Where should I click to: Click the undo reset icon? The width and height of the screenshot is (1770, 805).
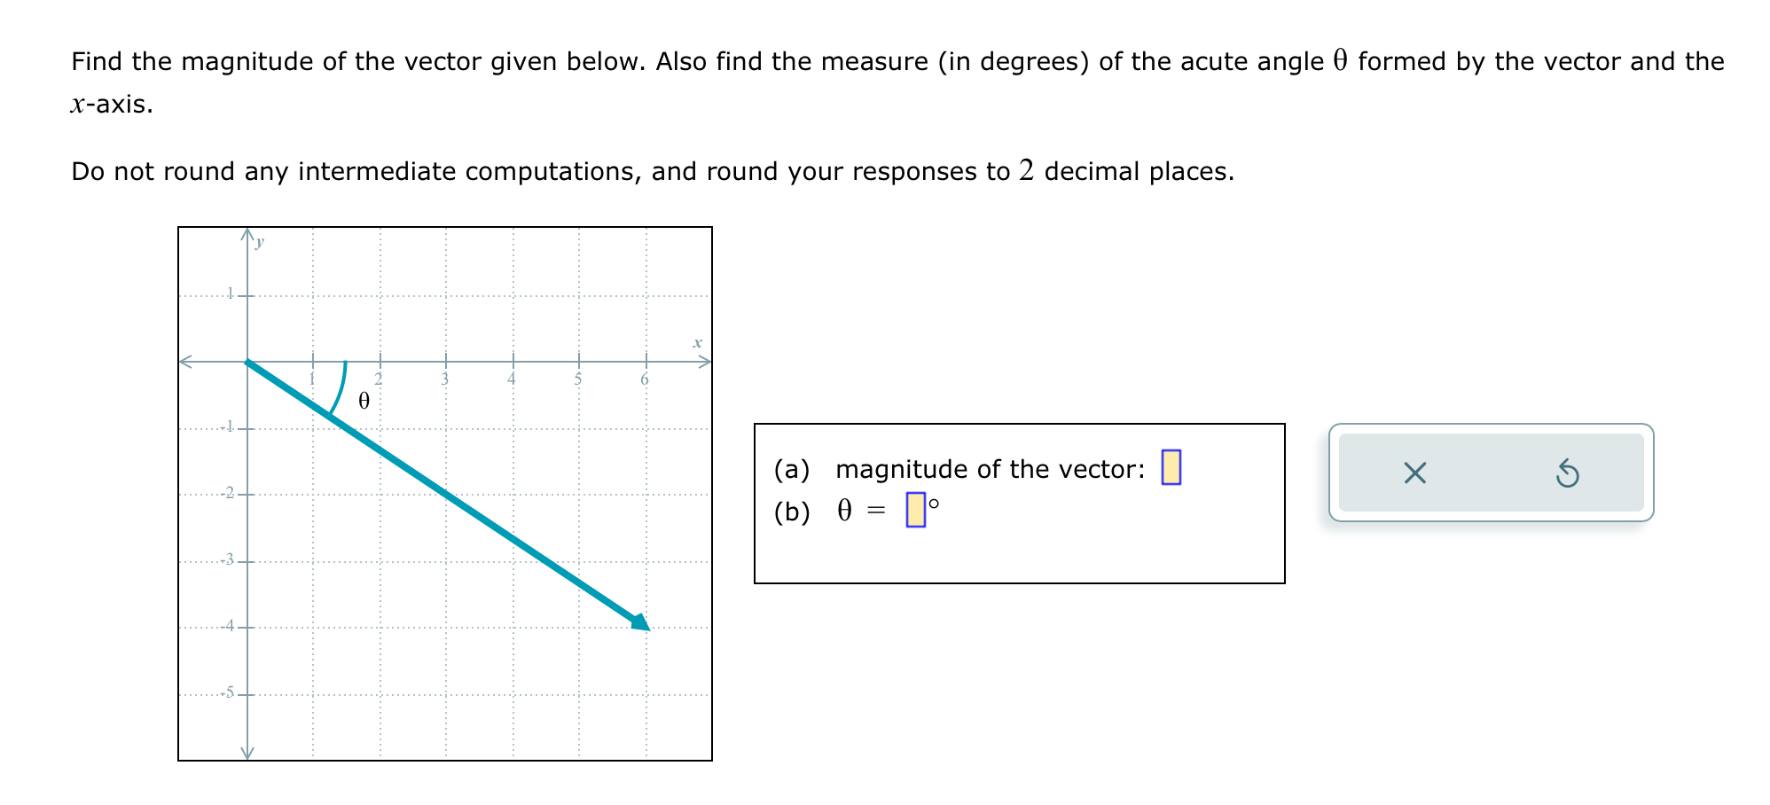click(x=1570, y=473)
